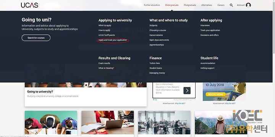275x137 pixels.
Task: Click the Results and Clearing heading
Action: click(x=114, y=58)
